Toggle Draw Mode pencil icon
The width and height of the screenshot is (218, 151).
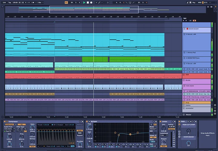point(187,2)
